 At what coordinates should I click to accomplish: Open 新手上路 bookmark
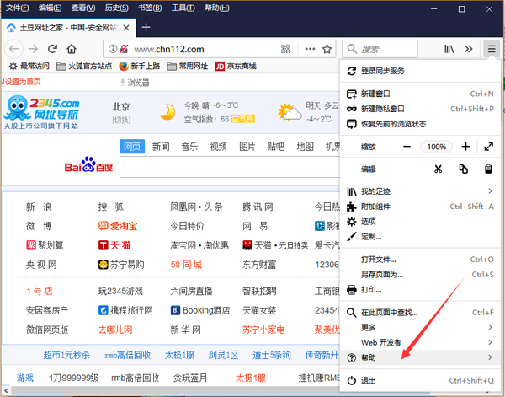[140, 67]
